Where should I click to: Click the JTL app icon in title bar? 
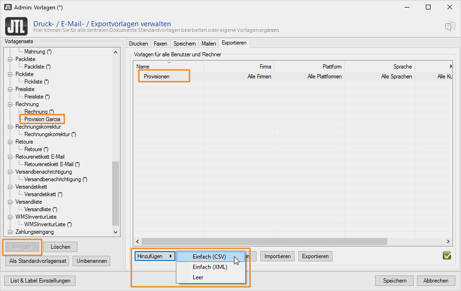8,7
